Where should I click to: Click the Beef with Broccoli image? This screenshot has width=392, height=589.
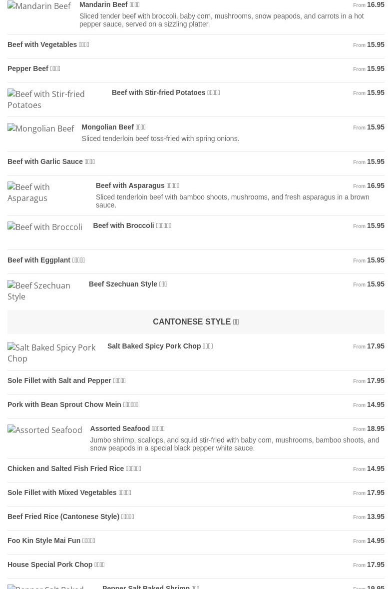click(45, 227)
